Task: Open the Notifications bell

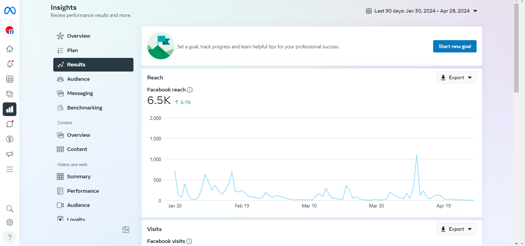Action: click(x=10, y=64)
